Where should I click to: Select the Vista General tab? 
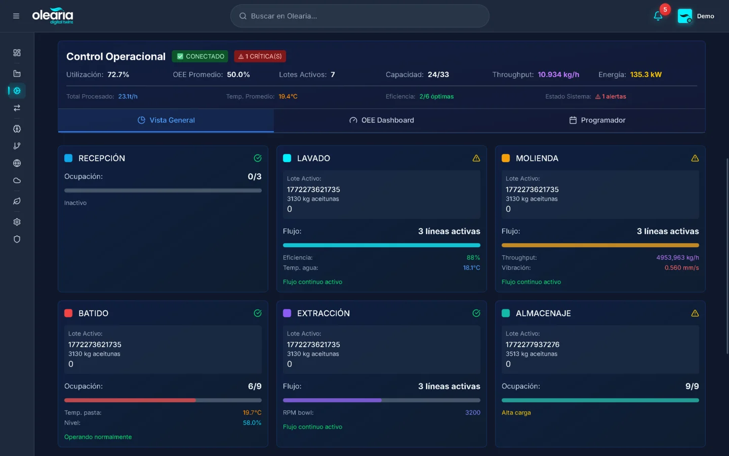tap(166, 120)
